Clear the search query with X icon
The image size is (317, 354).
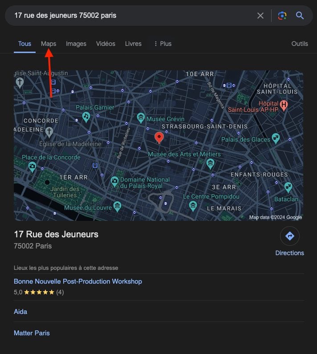(x=260, y=16)
